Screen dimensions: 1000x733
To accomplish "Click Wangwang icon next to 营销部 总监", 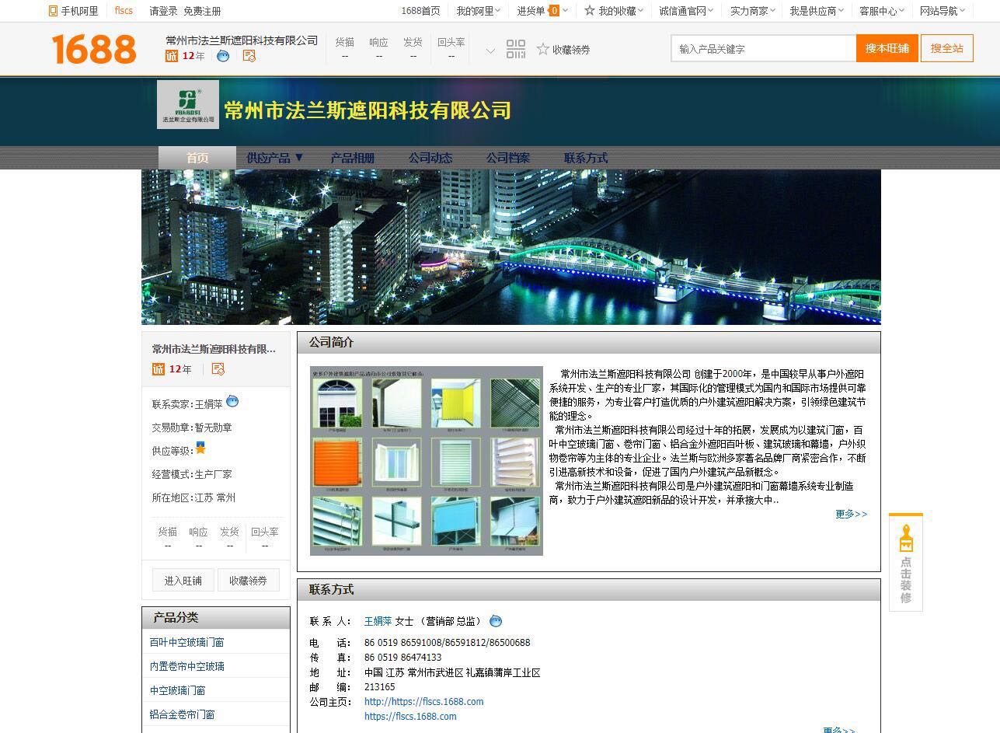I will pyautogui.click(x=496, y=621).
